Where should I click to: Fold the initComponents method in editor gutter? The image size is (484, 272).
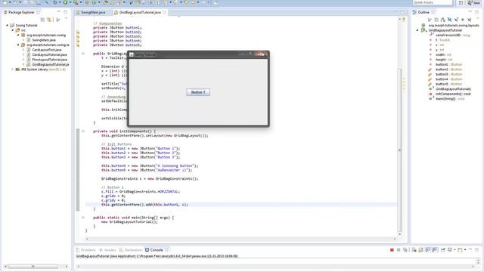83,131
